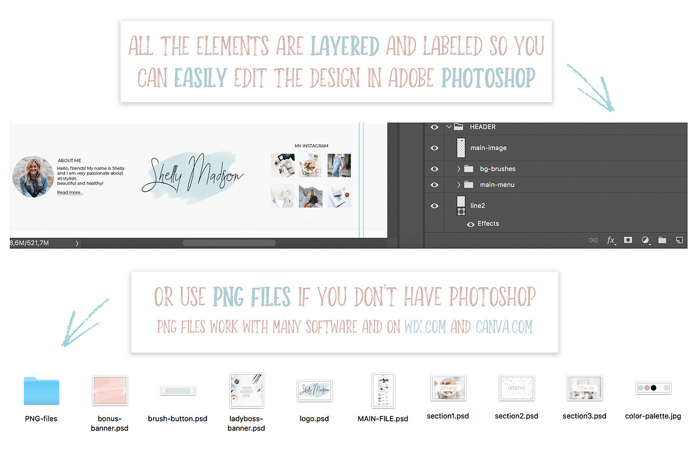The height and width of the screenshot is (465, 698).
Task: Collapse the HEADER group
Action: point(448,127)
